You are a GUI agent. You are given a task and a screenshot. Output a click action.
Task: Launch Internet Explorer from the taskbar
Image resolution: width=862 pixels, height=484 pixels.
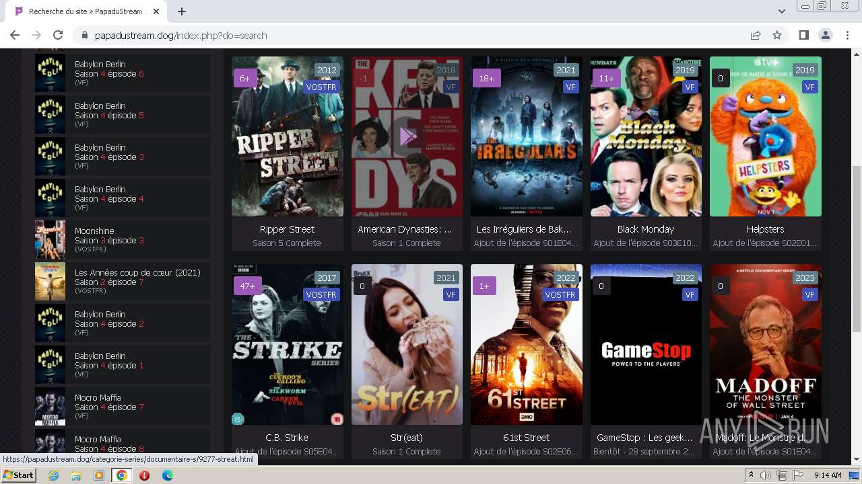53,475
